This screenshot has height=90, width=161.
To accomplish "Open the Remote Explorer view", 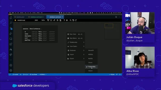I will [x=11, y=39].
